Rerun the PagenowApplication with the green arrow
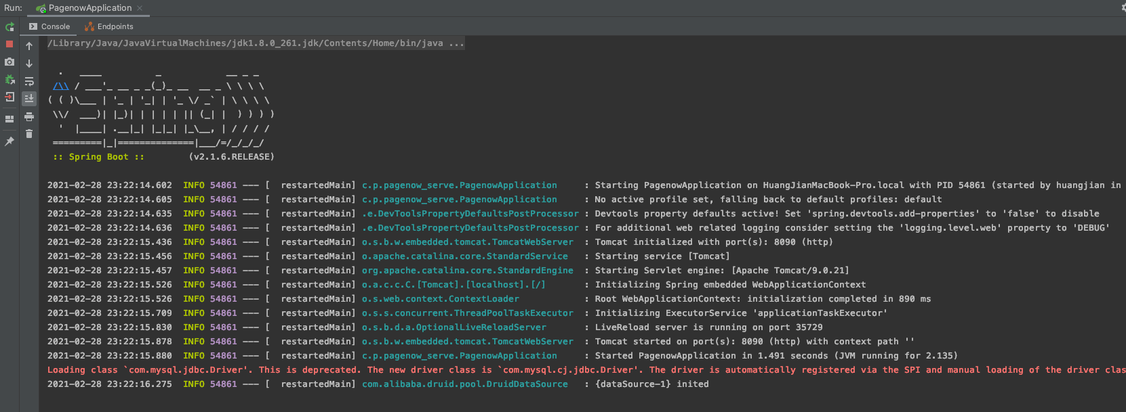This screenshot has width=1126, height=412. coord(9,27)
